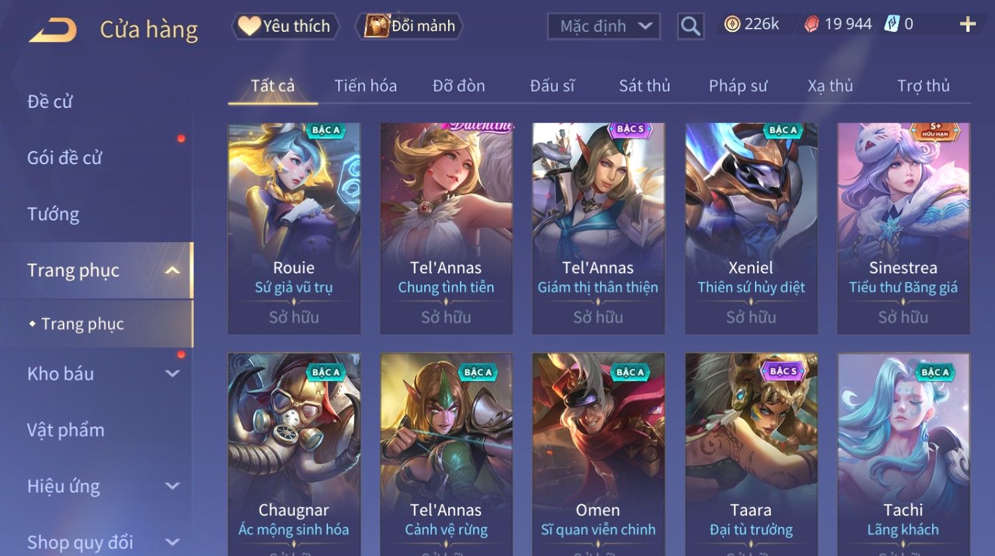Collapse the Trang phục sidebar section
This screenshot has width=995, height=556.
click(x=172, y=270)
